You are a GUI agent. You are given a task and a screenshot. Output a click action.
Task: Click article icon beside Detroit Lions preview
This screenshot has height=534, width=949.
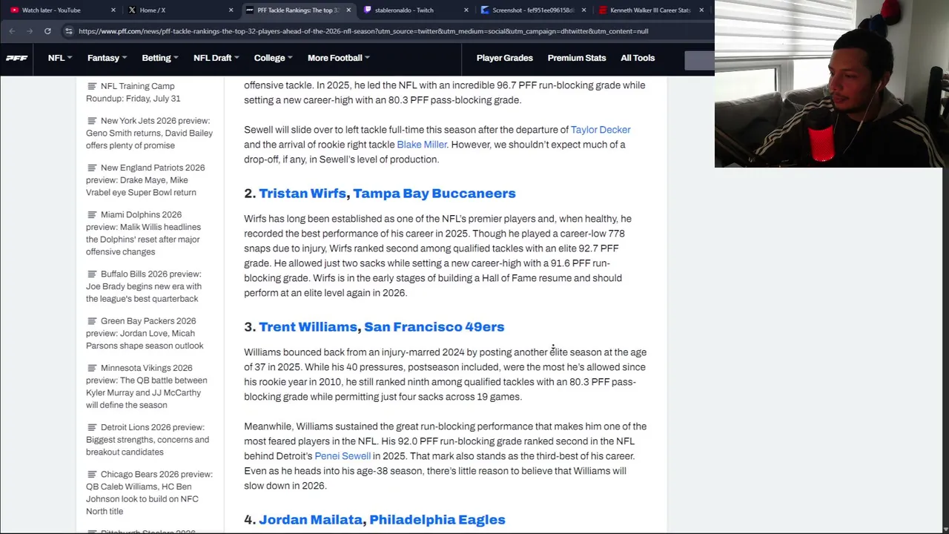pyautogui.click(x=92, y=427)
